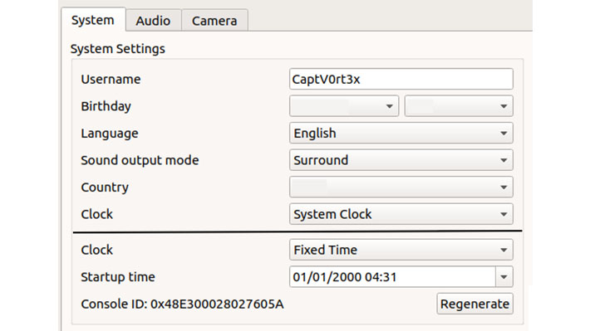The height and width of the screenshot is (331, 590).
Task: Open Clock dropdown showing System Clock
Action: (401, 214)
